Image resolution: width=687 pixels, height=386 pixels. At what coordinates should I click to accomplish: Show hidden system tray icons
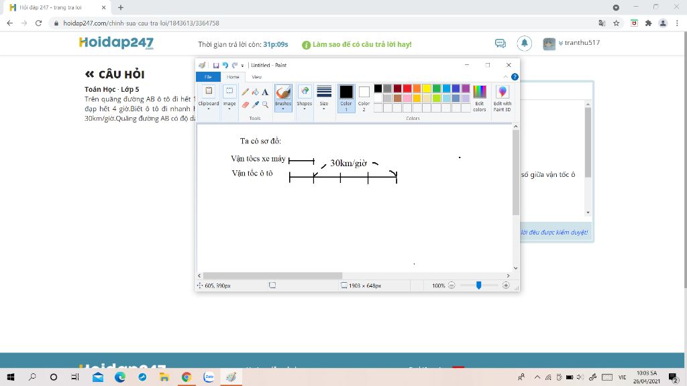click(x=537, y=377)
